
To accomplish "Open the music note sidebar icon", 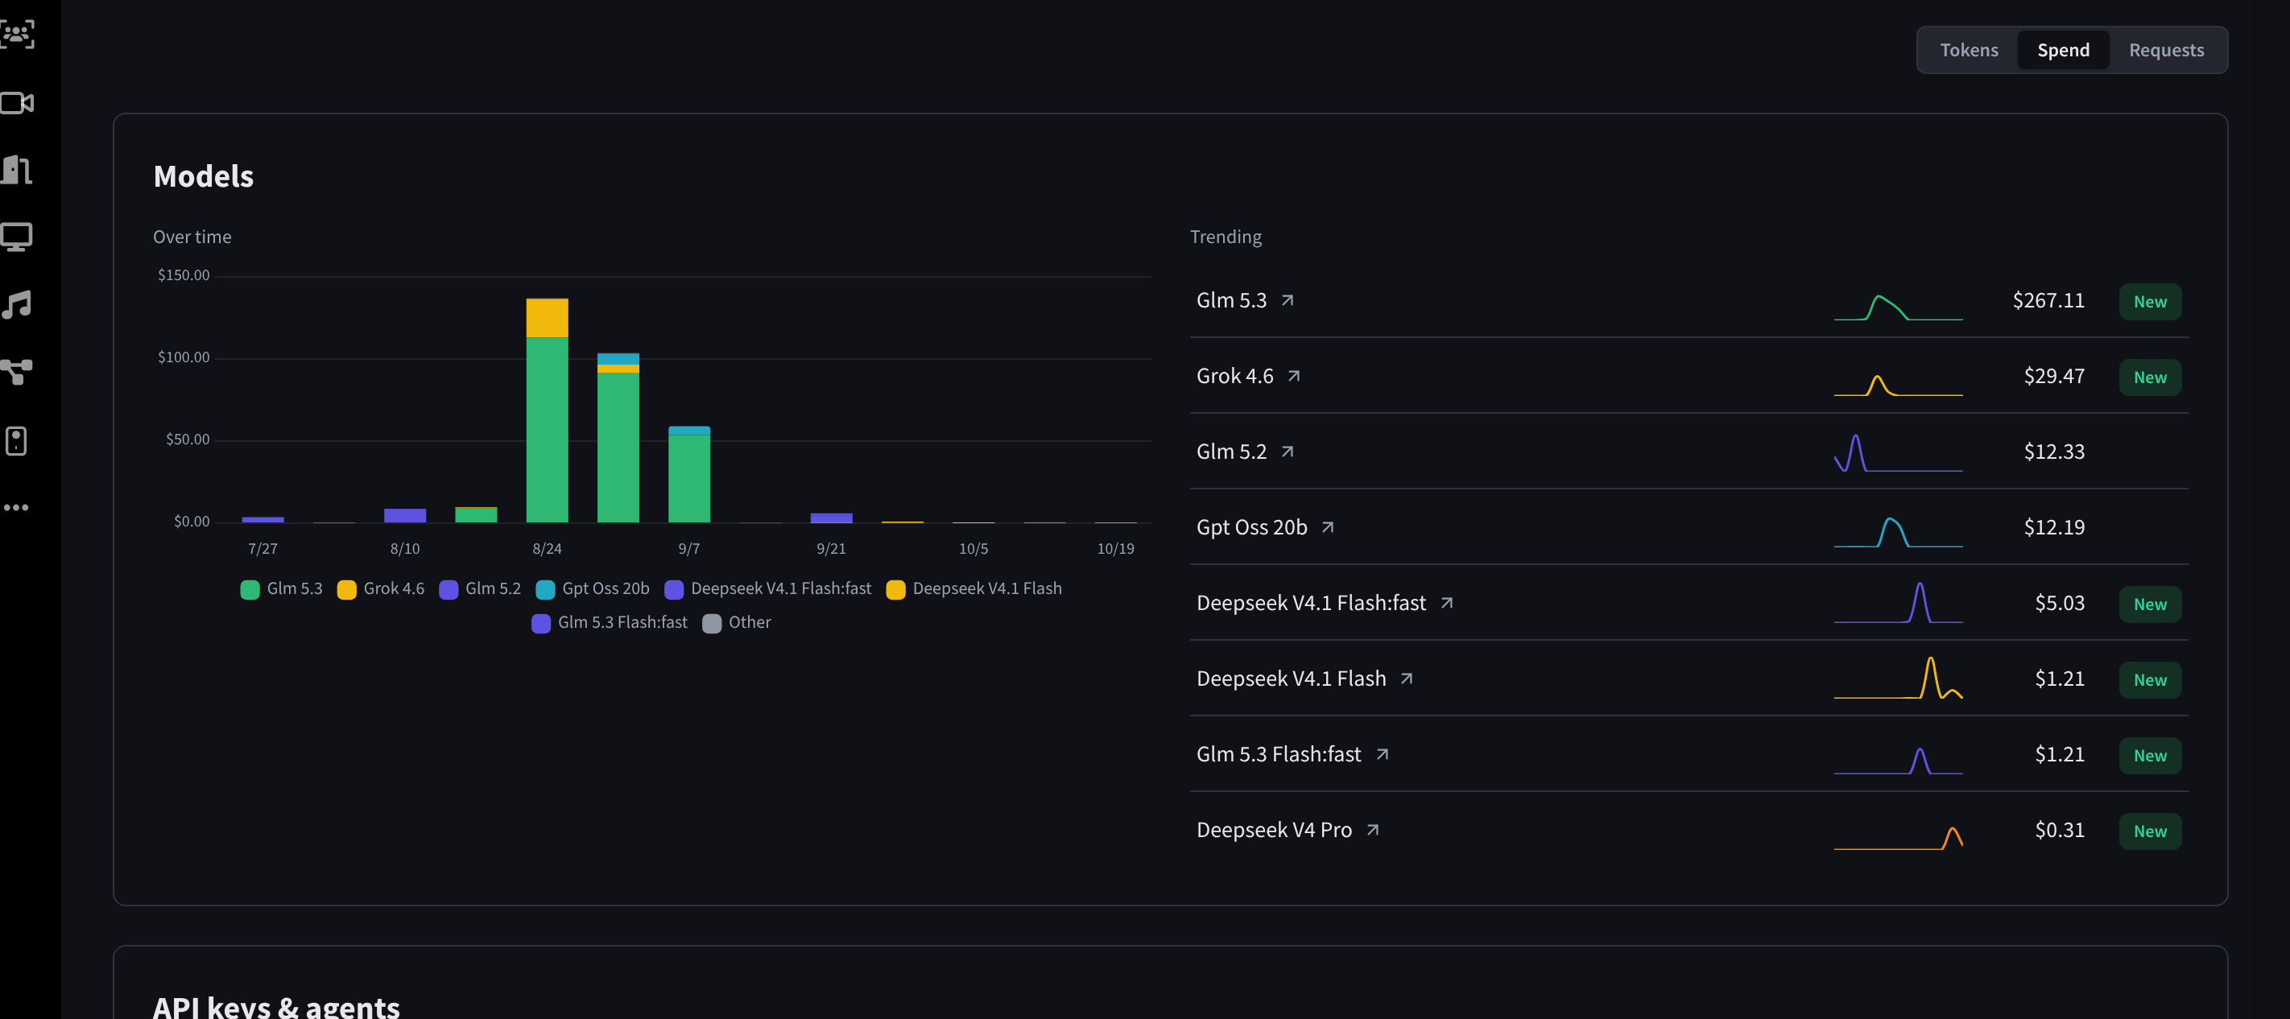I will coord(17,305).
